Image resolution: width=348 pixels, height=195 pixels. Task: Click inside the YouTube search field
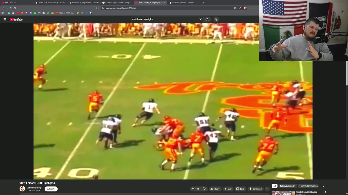[x=164, y=19]
